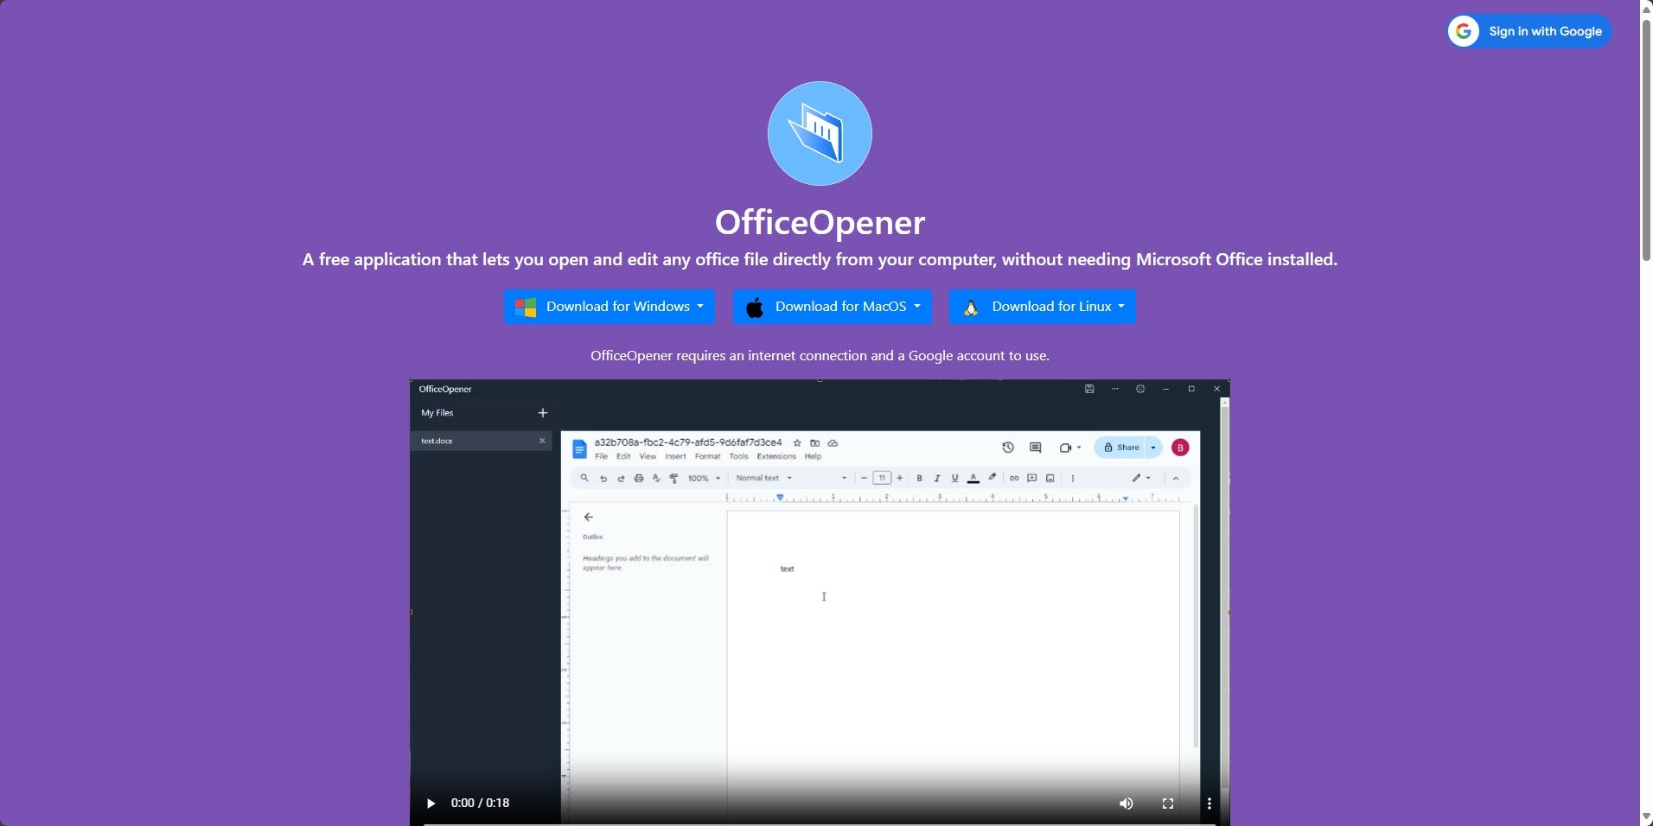Star the document in the video
This screenshot has width=1653, height=826.
[x=797, y=443]
